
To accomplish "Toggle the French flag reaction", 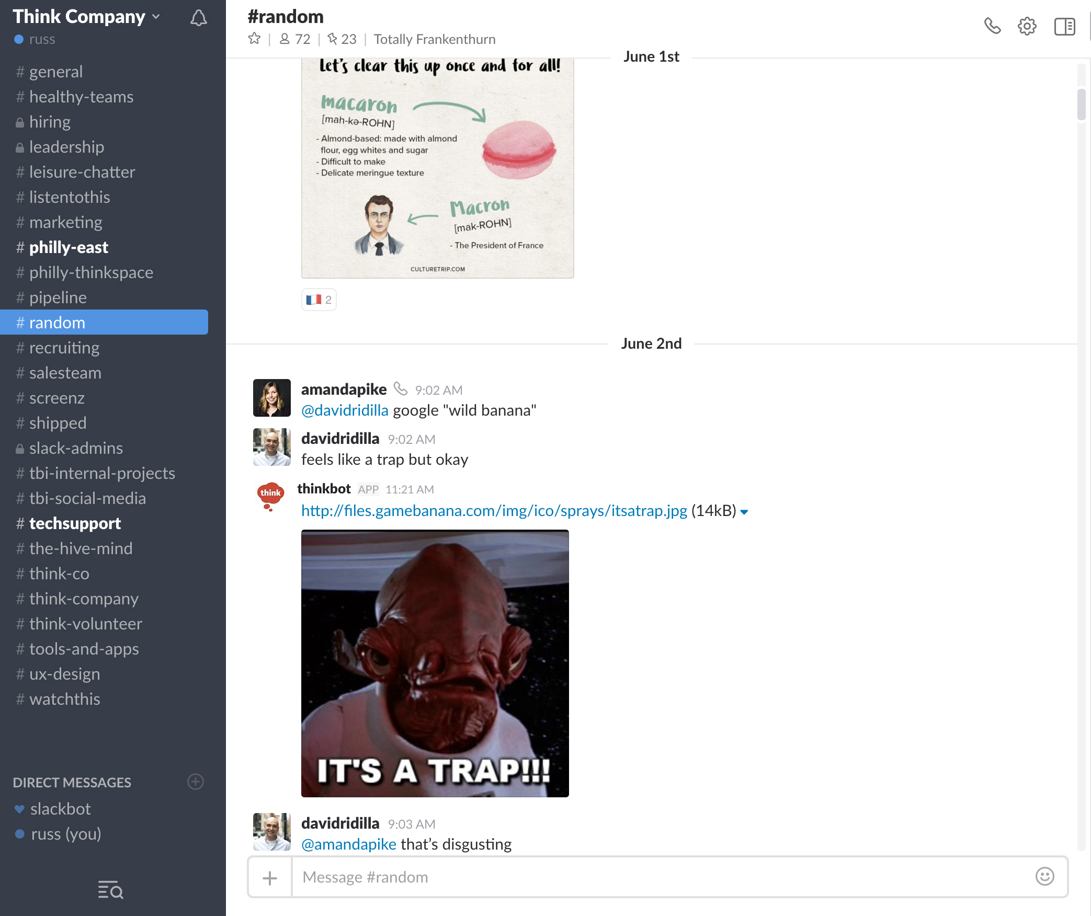I will 319,300.
